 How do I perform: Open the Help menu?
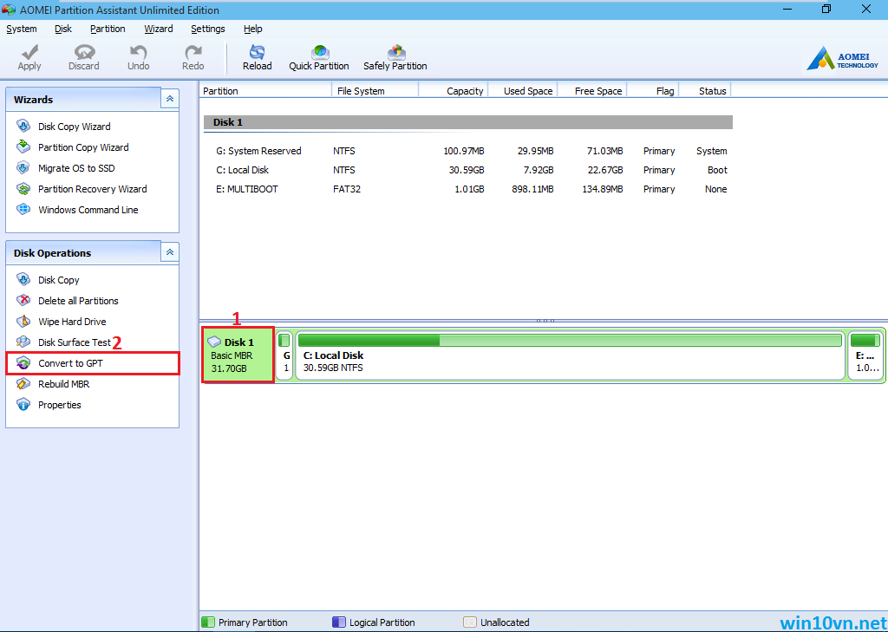coord(252,29)
